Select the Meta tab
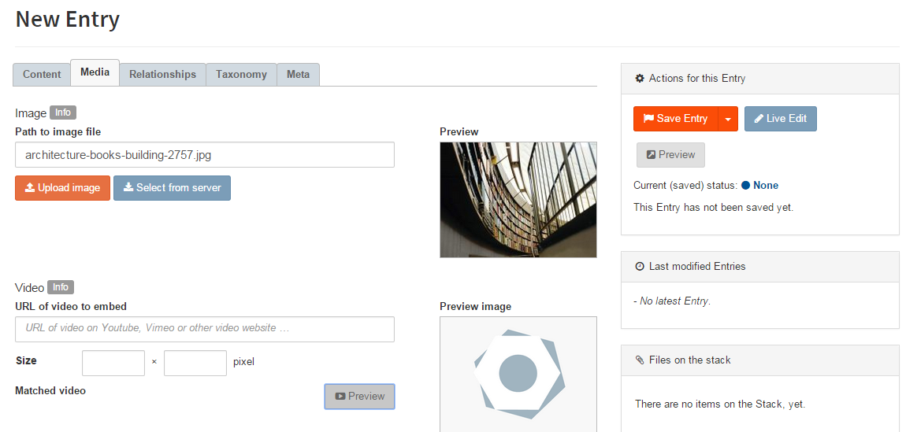 click(298, 75)
